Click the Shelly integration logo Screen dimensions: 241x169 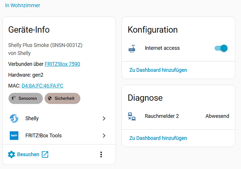point(14,118)
